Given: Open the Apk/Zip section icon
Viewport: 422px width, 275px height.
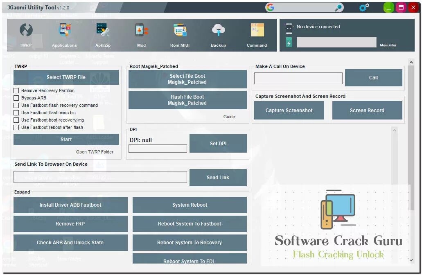Looking at the screenshot, I should pos(103,30).
